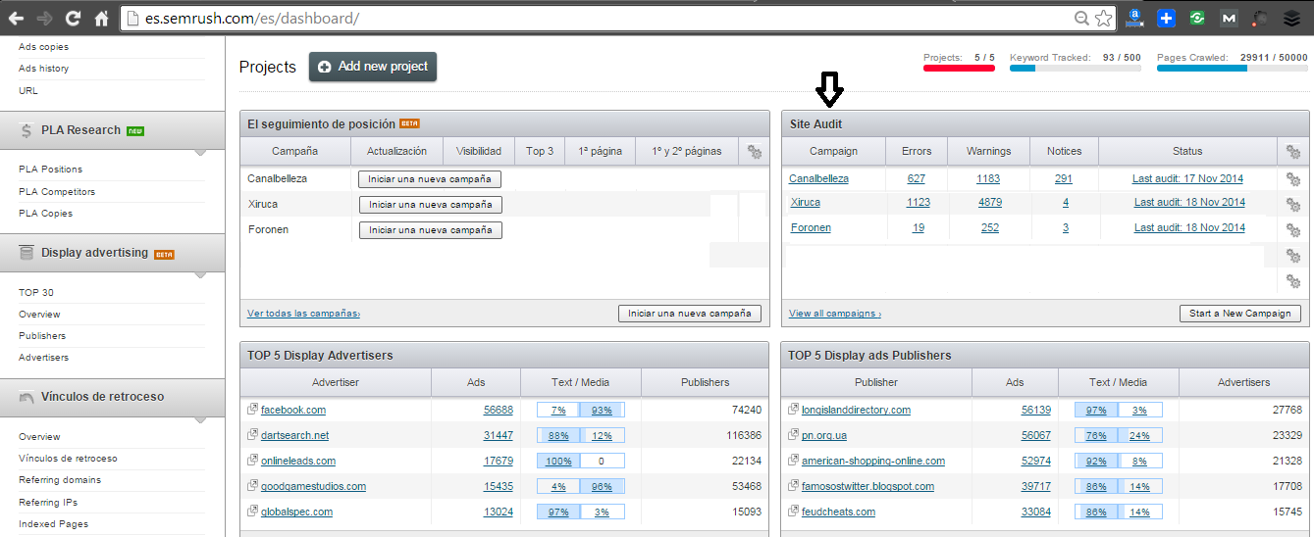Open the browser home page icon

point(101,18)
